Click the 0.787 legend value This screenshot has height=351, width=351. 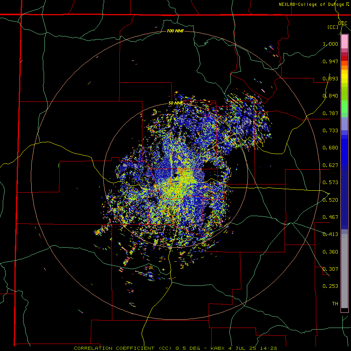330,113
